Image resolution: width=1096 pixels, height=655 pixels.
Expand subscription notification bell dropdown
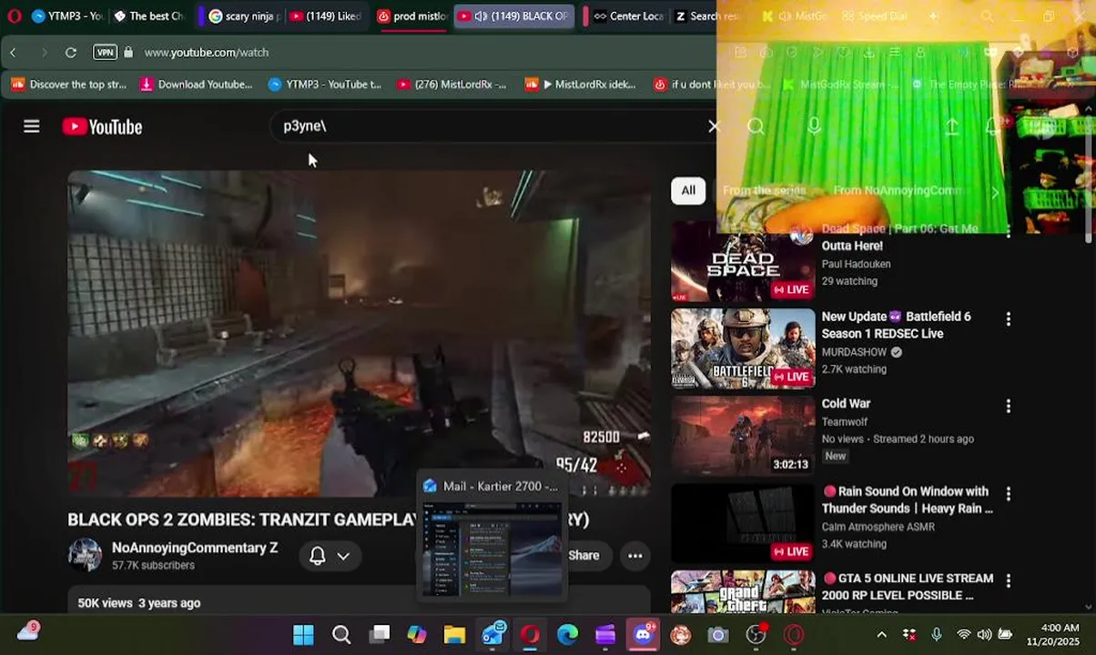tap(330, 556)
